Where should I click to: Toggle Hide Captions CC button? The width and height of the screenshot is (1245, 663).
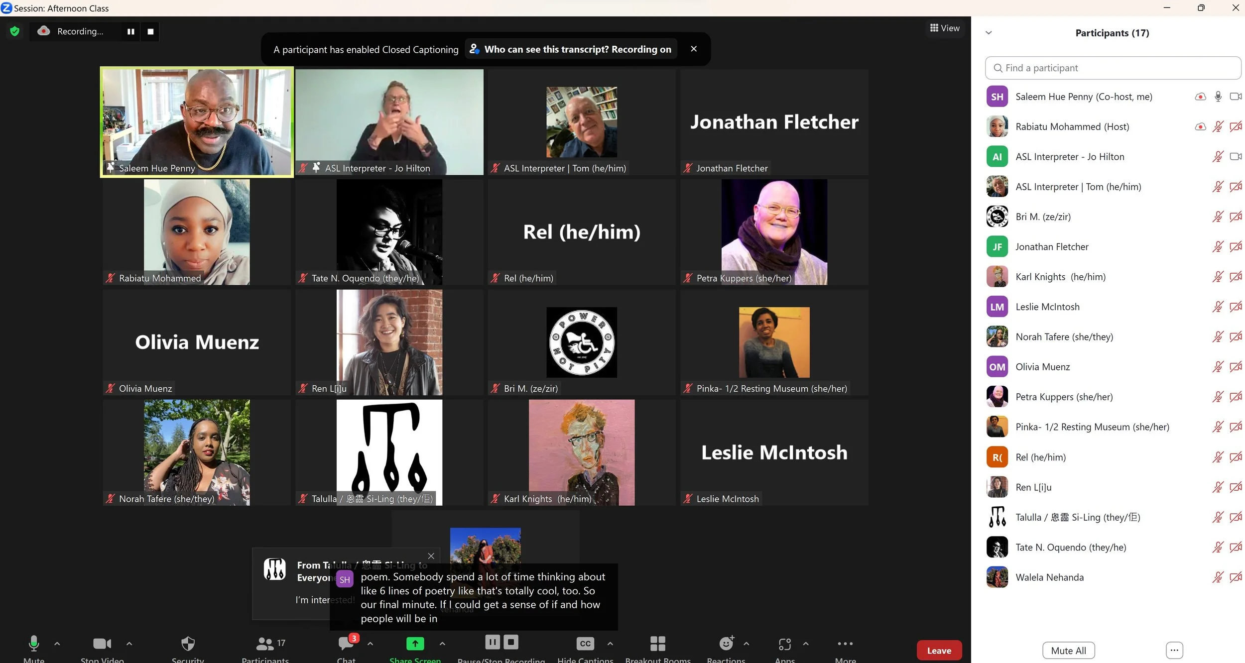point(585,644)
